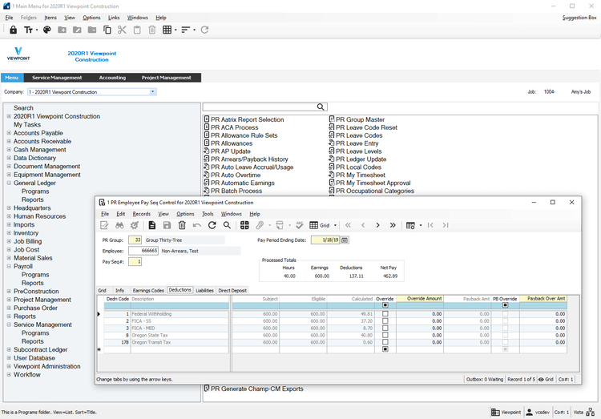Open the Company dropdown list
Image resolution: width=601 pixels, height=419 pixels.
(x=153, y=92)
